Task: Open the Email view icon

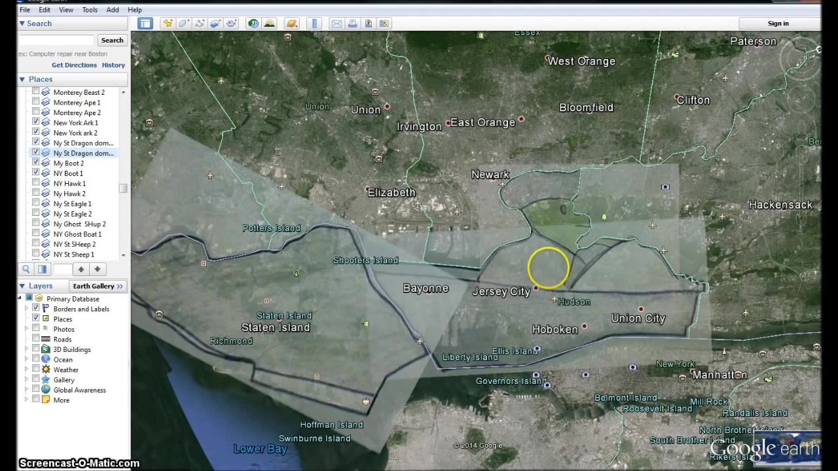Action: click(337, 24)
